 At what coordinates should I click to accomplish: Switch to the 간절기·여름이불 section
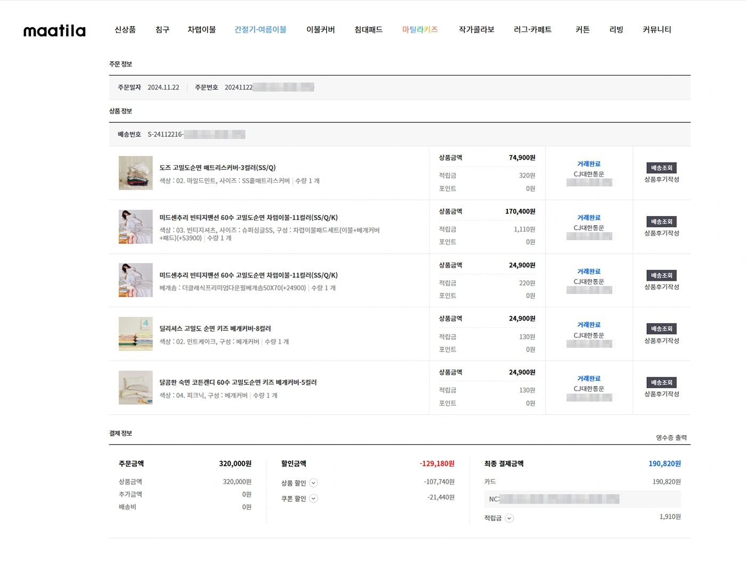tap(261, 30)
